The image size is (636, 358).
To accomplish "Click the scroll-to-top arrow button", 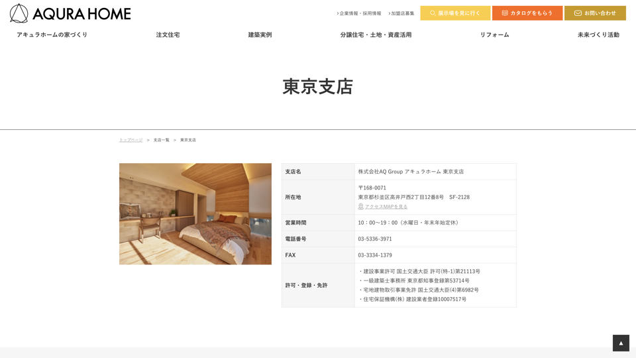I will pos(621,343).
